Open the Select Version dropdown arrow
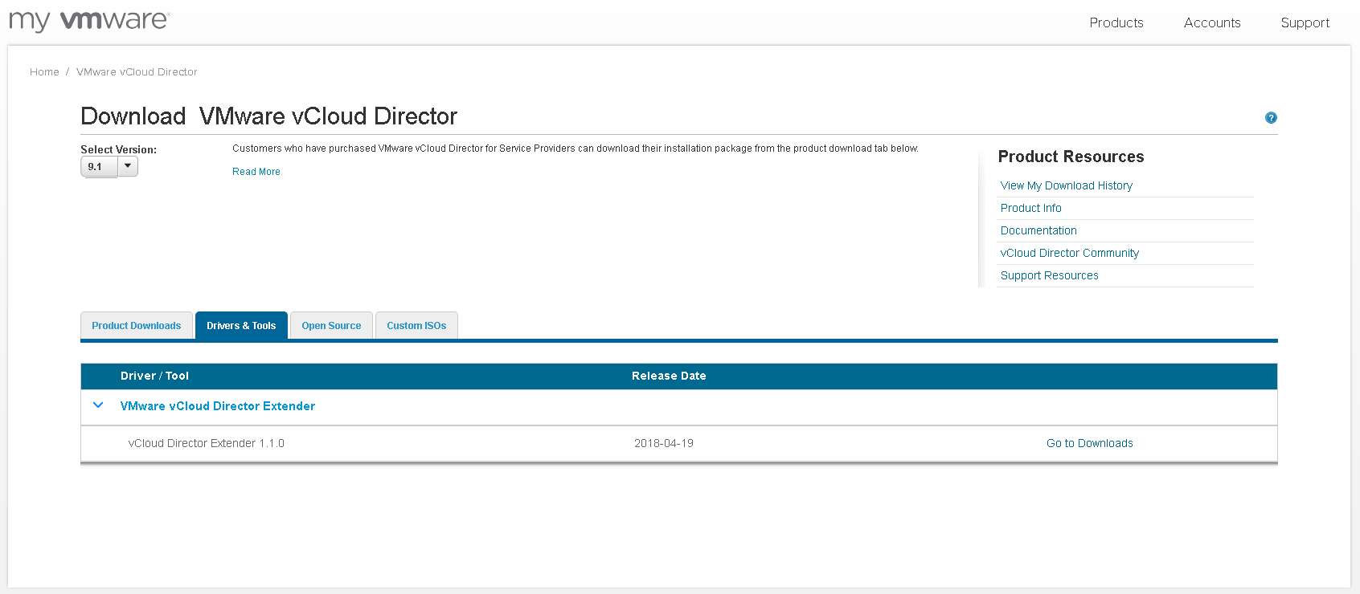 [x=128, y=166]
